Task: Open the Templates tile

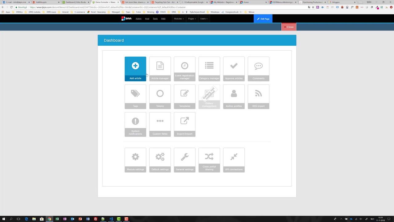Action: click(x=185, y=97)
